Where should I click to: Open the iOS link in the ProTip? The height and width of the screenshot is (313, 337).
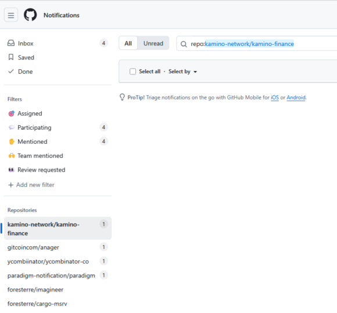275,98
